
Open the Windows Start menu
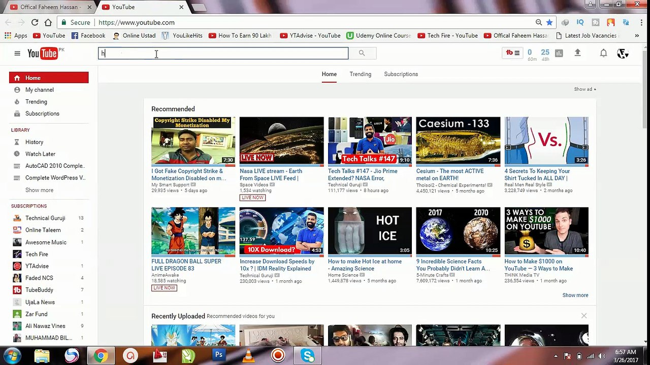click(12, 355)
